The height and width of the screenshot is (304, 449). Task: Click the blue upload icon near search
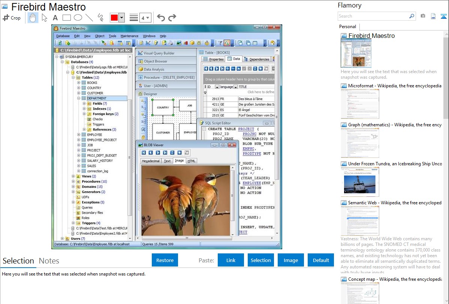pos(443,16)
